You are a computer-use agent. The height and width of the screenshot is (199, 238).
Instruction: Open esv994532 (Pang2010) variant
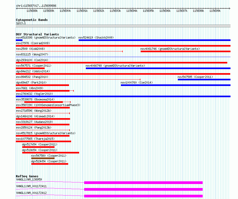click(x=32, y=77)
